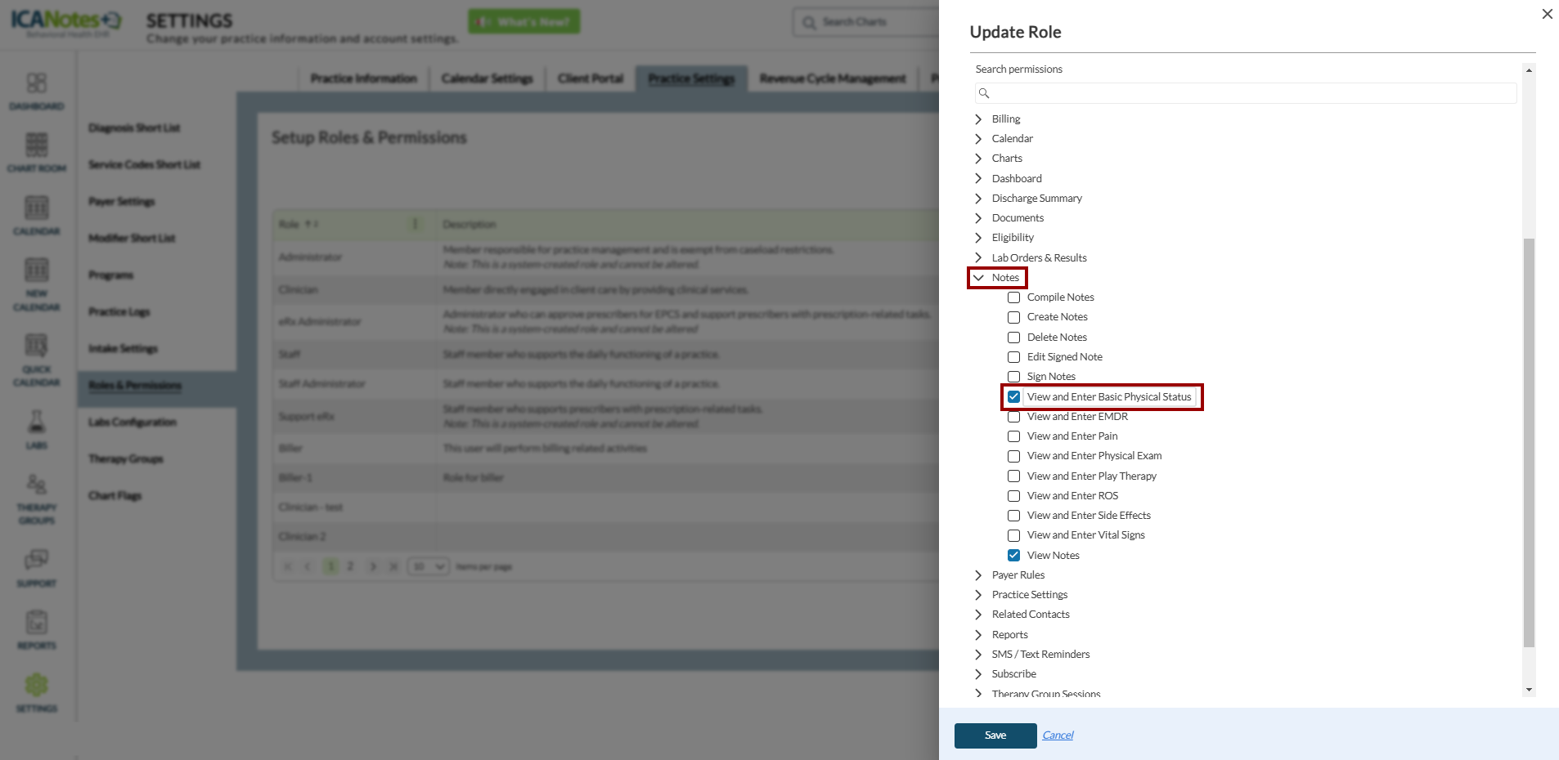Open Quick Calendar in the sidebar
Image resolution: width=1559 pixels, height=760 pixels.
(37, 360)
